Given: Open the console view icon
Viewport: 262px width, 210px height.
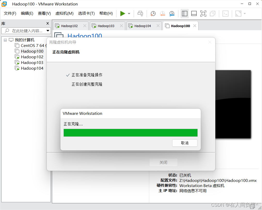Looking at the screenshot, I should click(225, 13).
